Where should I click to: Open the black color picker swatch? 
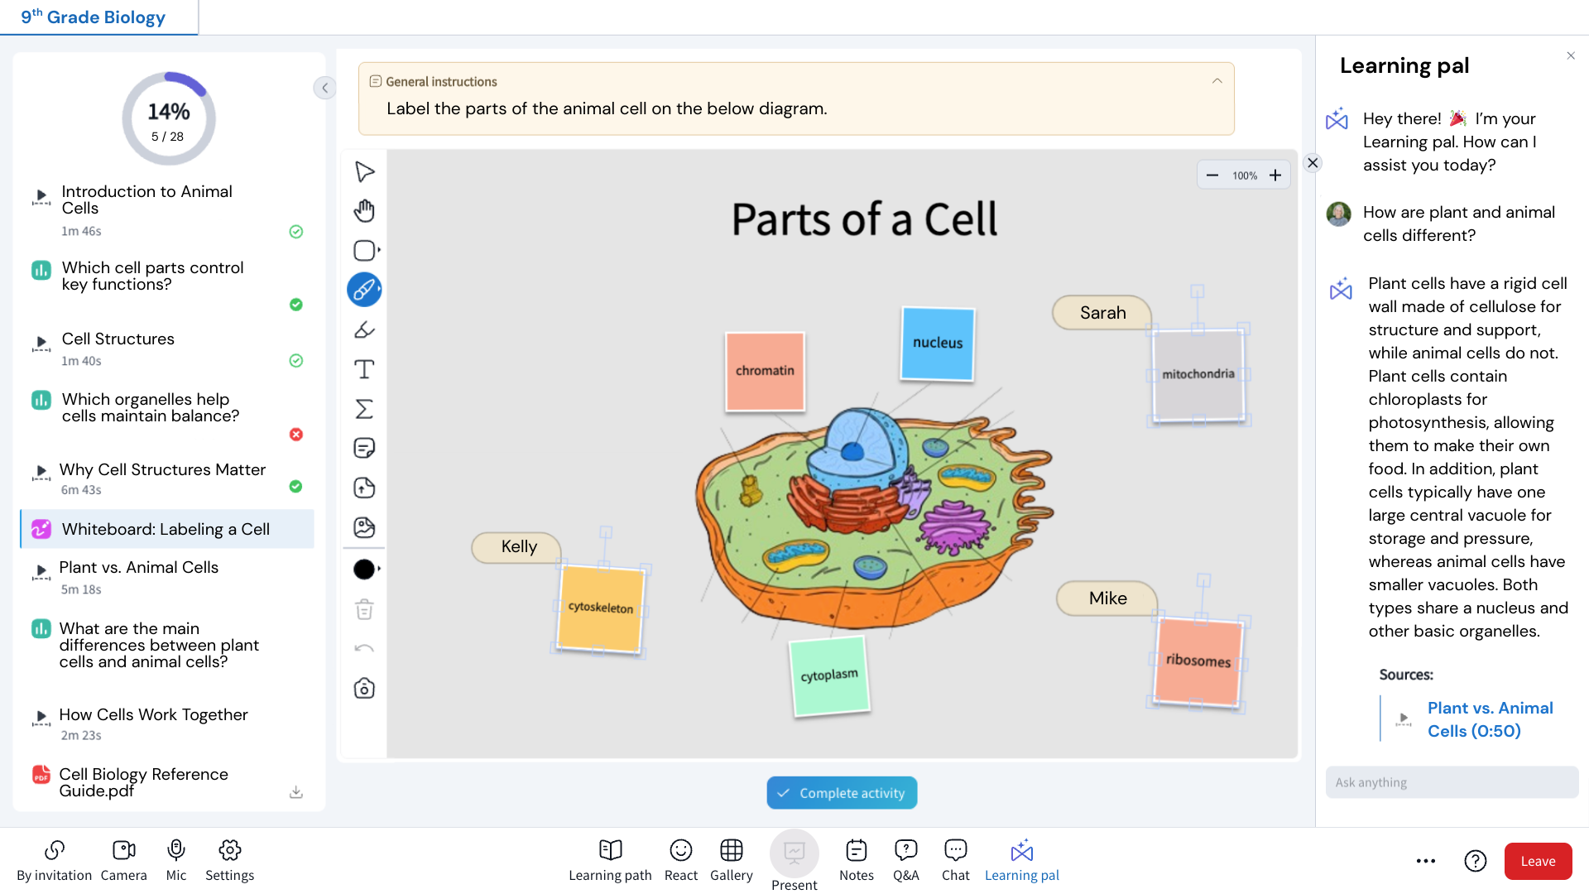(x=365, y=570)
